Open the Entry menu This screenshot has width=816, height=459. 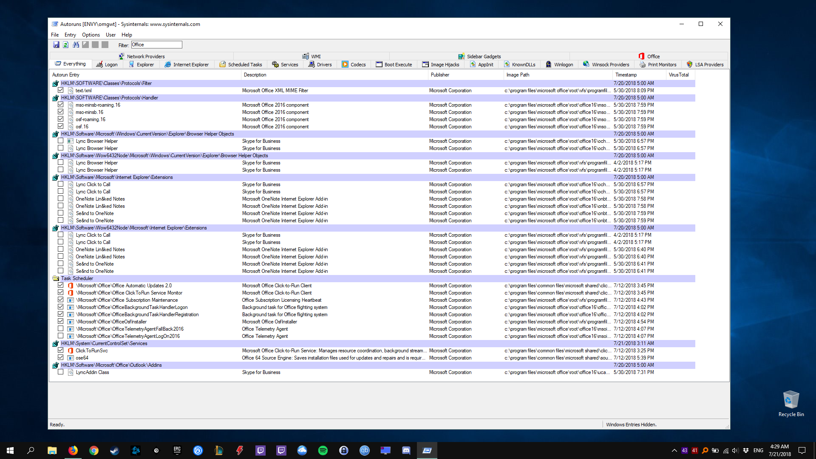point(70,35)
